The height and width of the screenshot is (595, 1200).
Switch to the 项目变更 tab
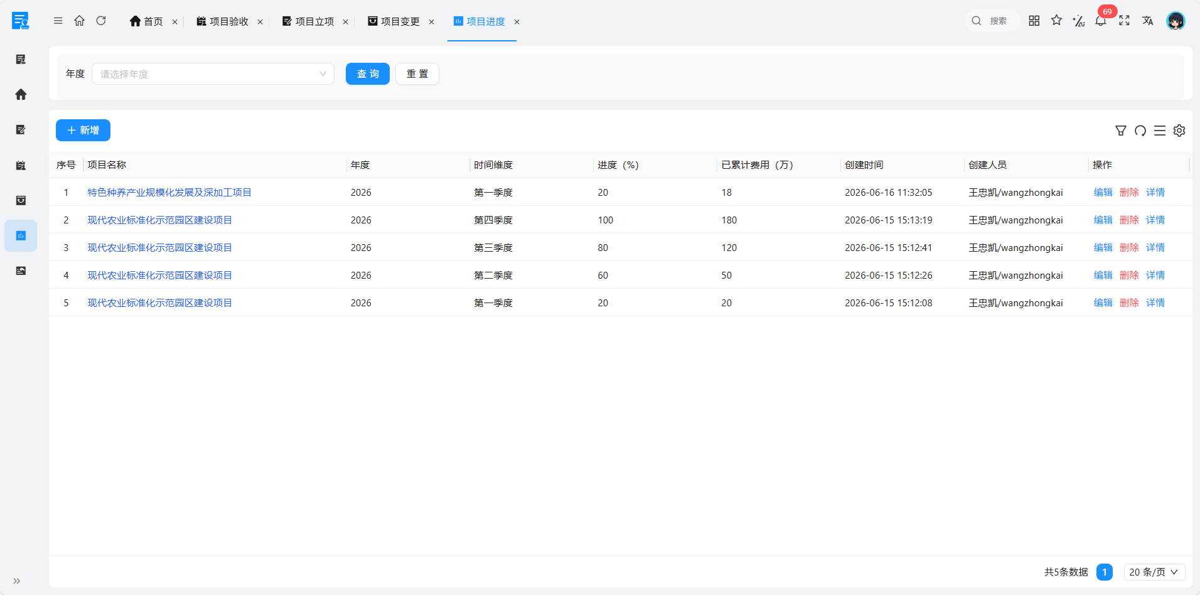[394, 21]
